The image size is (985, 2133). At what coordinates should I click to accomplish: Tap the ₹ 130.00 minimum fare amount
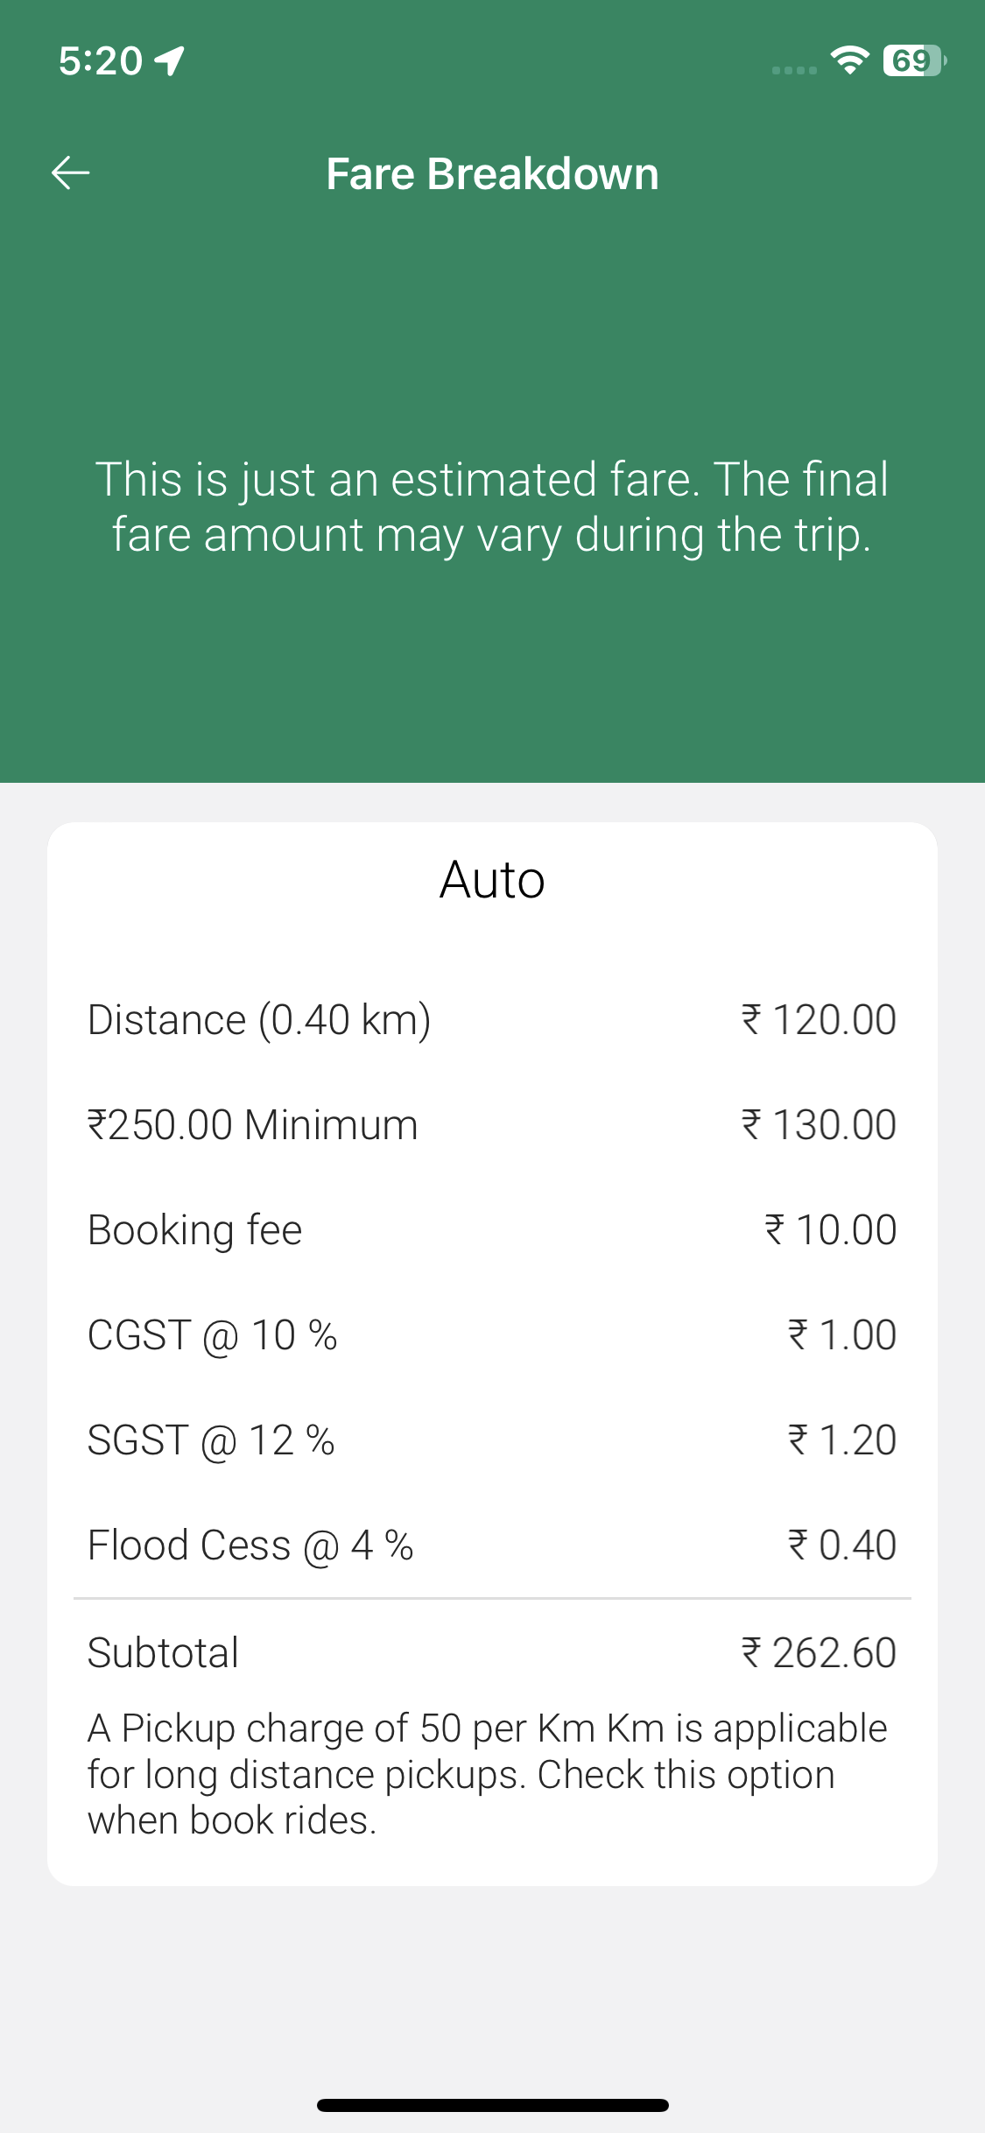coord(819,1125)
